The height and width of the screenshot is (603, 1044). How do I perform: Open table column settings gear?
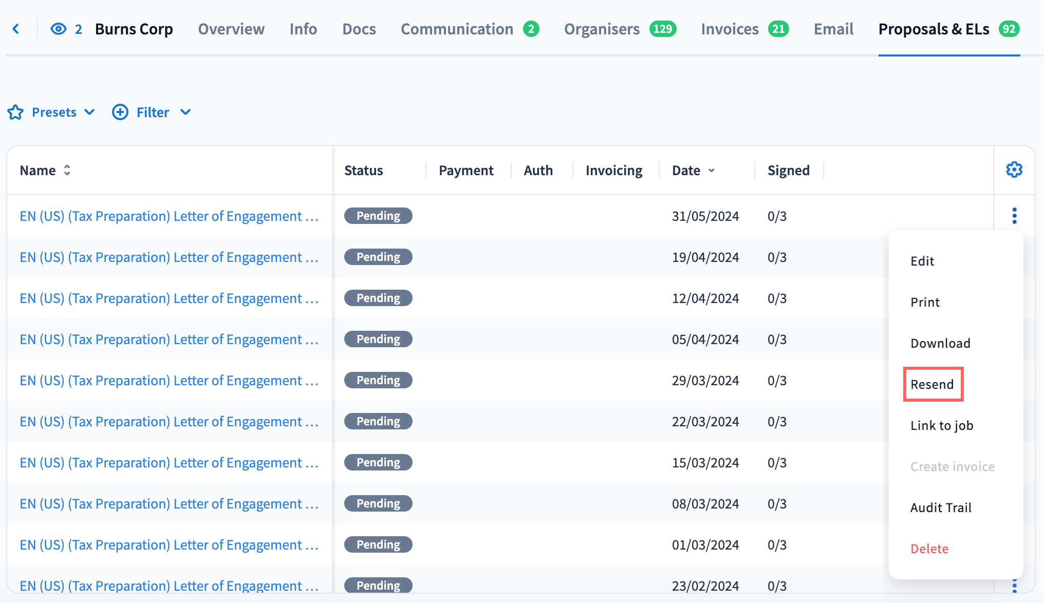pos(1014,170)
